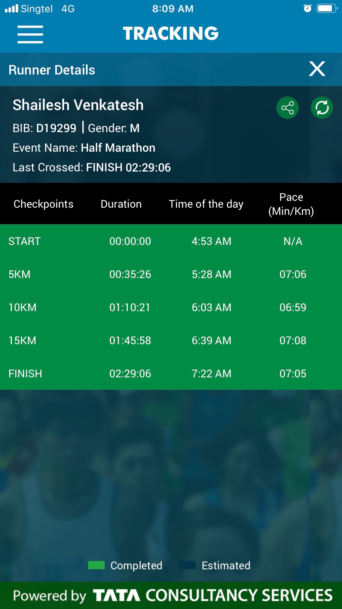
Task: Select the START checkpoint row
Action: 171,241
